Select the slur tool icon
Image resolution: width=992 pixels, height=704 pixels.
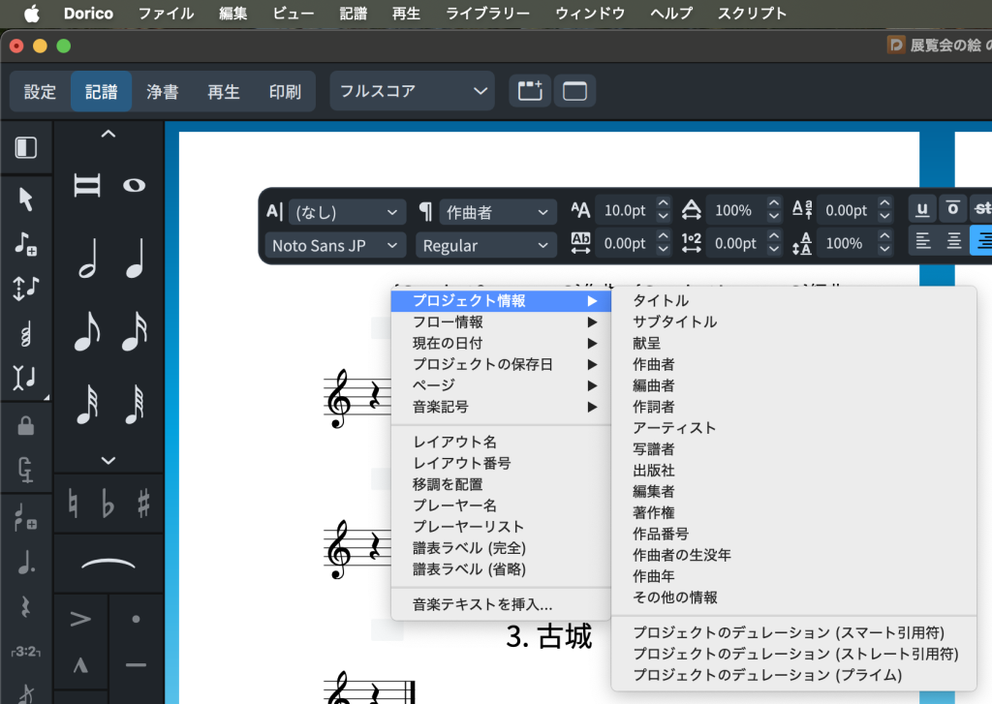point(108,564)
